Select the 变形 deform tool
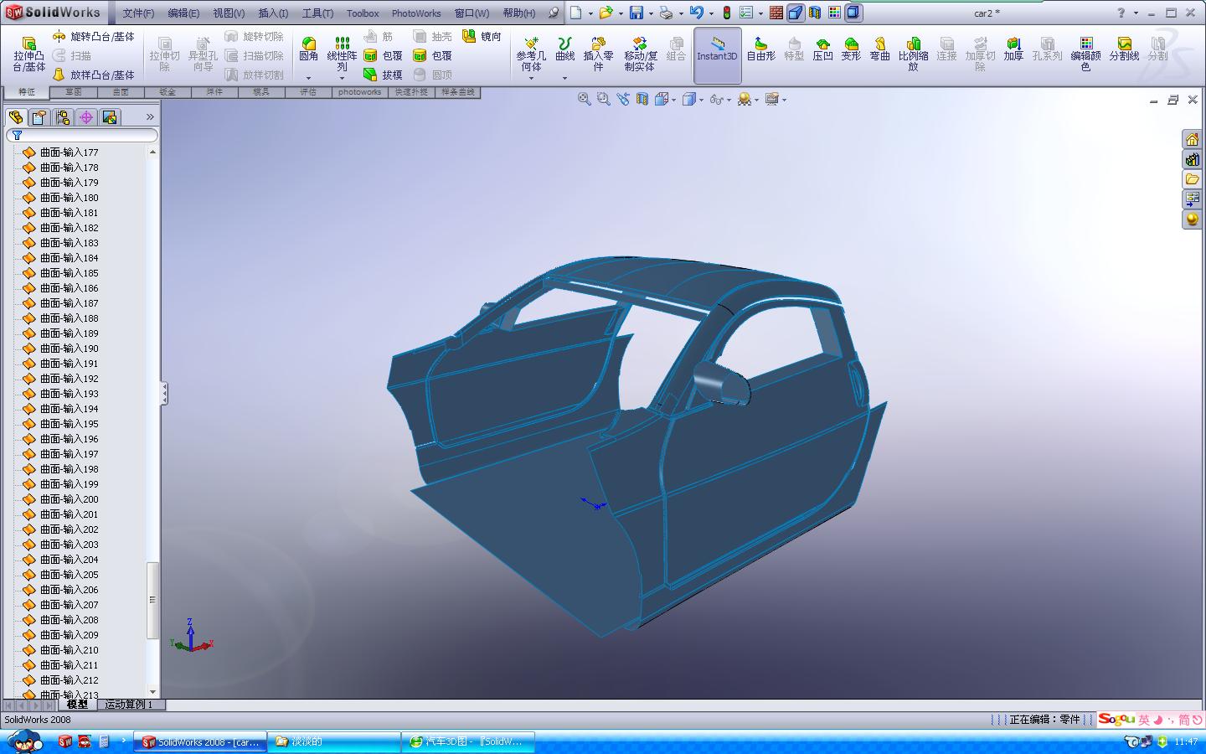This screenshot has height=754, width=1206. click(x=851, y=49)
